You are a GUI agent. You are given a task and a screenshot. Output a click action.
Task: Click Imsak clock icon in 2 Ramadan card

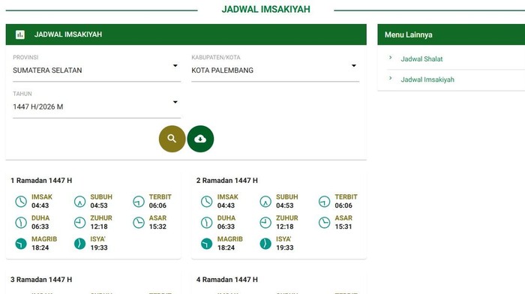point(206,202)
